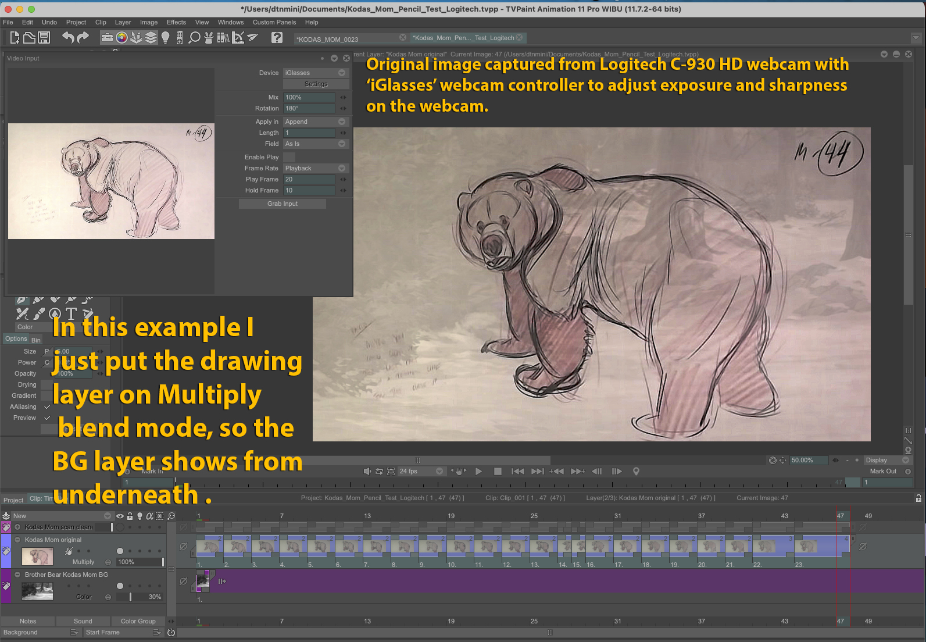
Task: Toggle visibility of Brother Bear Kodas Mom BG layer
Action: (120, 586)
